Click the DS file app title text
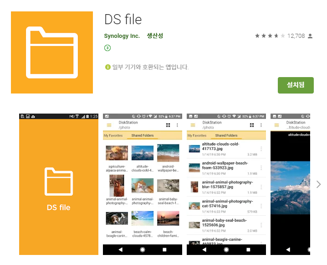 point(123,20)
